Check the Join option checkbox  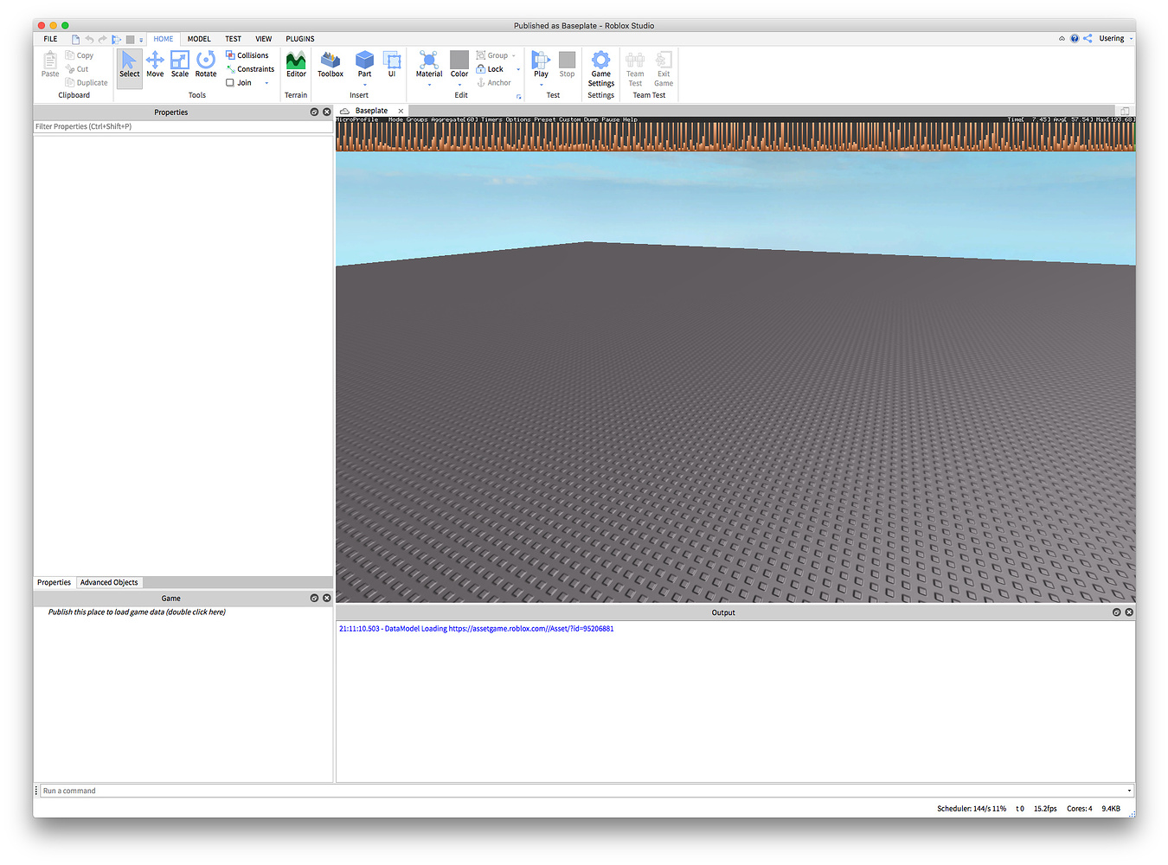[230, 83]
